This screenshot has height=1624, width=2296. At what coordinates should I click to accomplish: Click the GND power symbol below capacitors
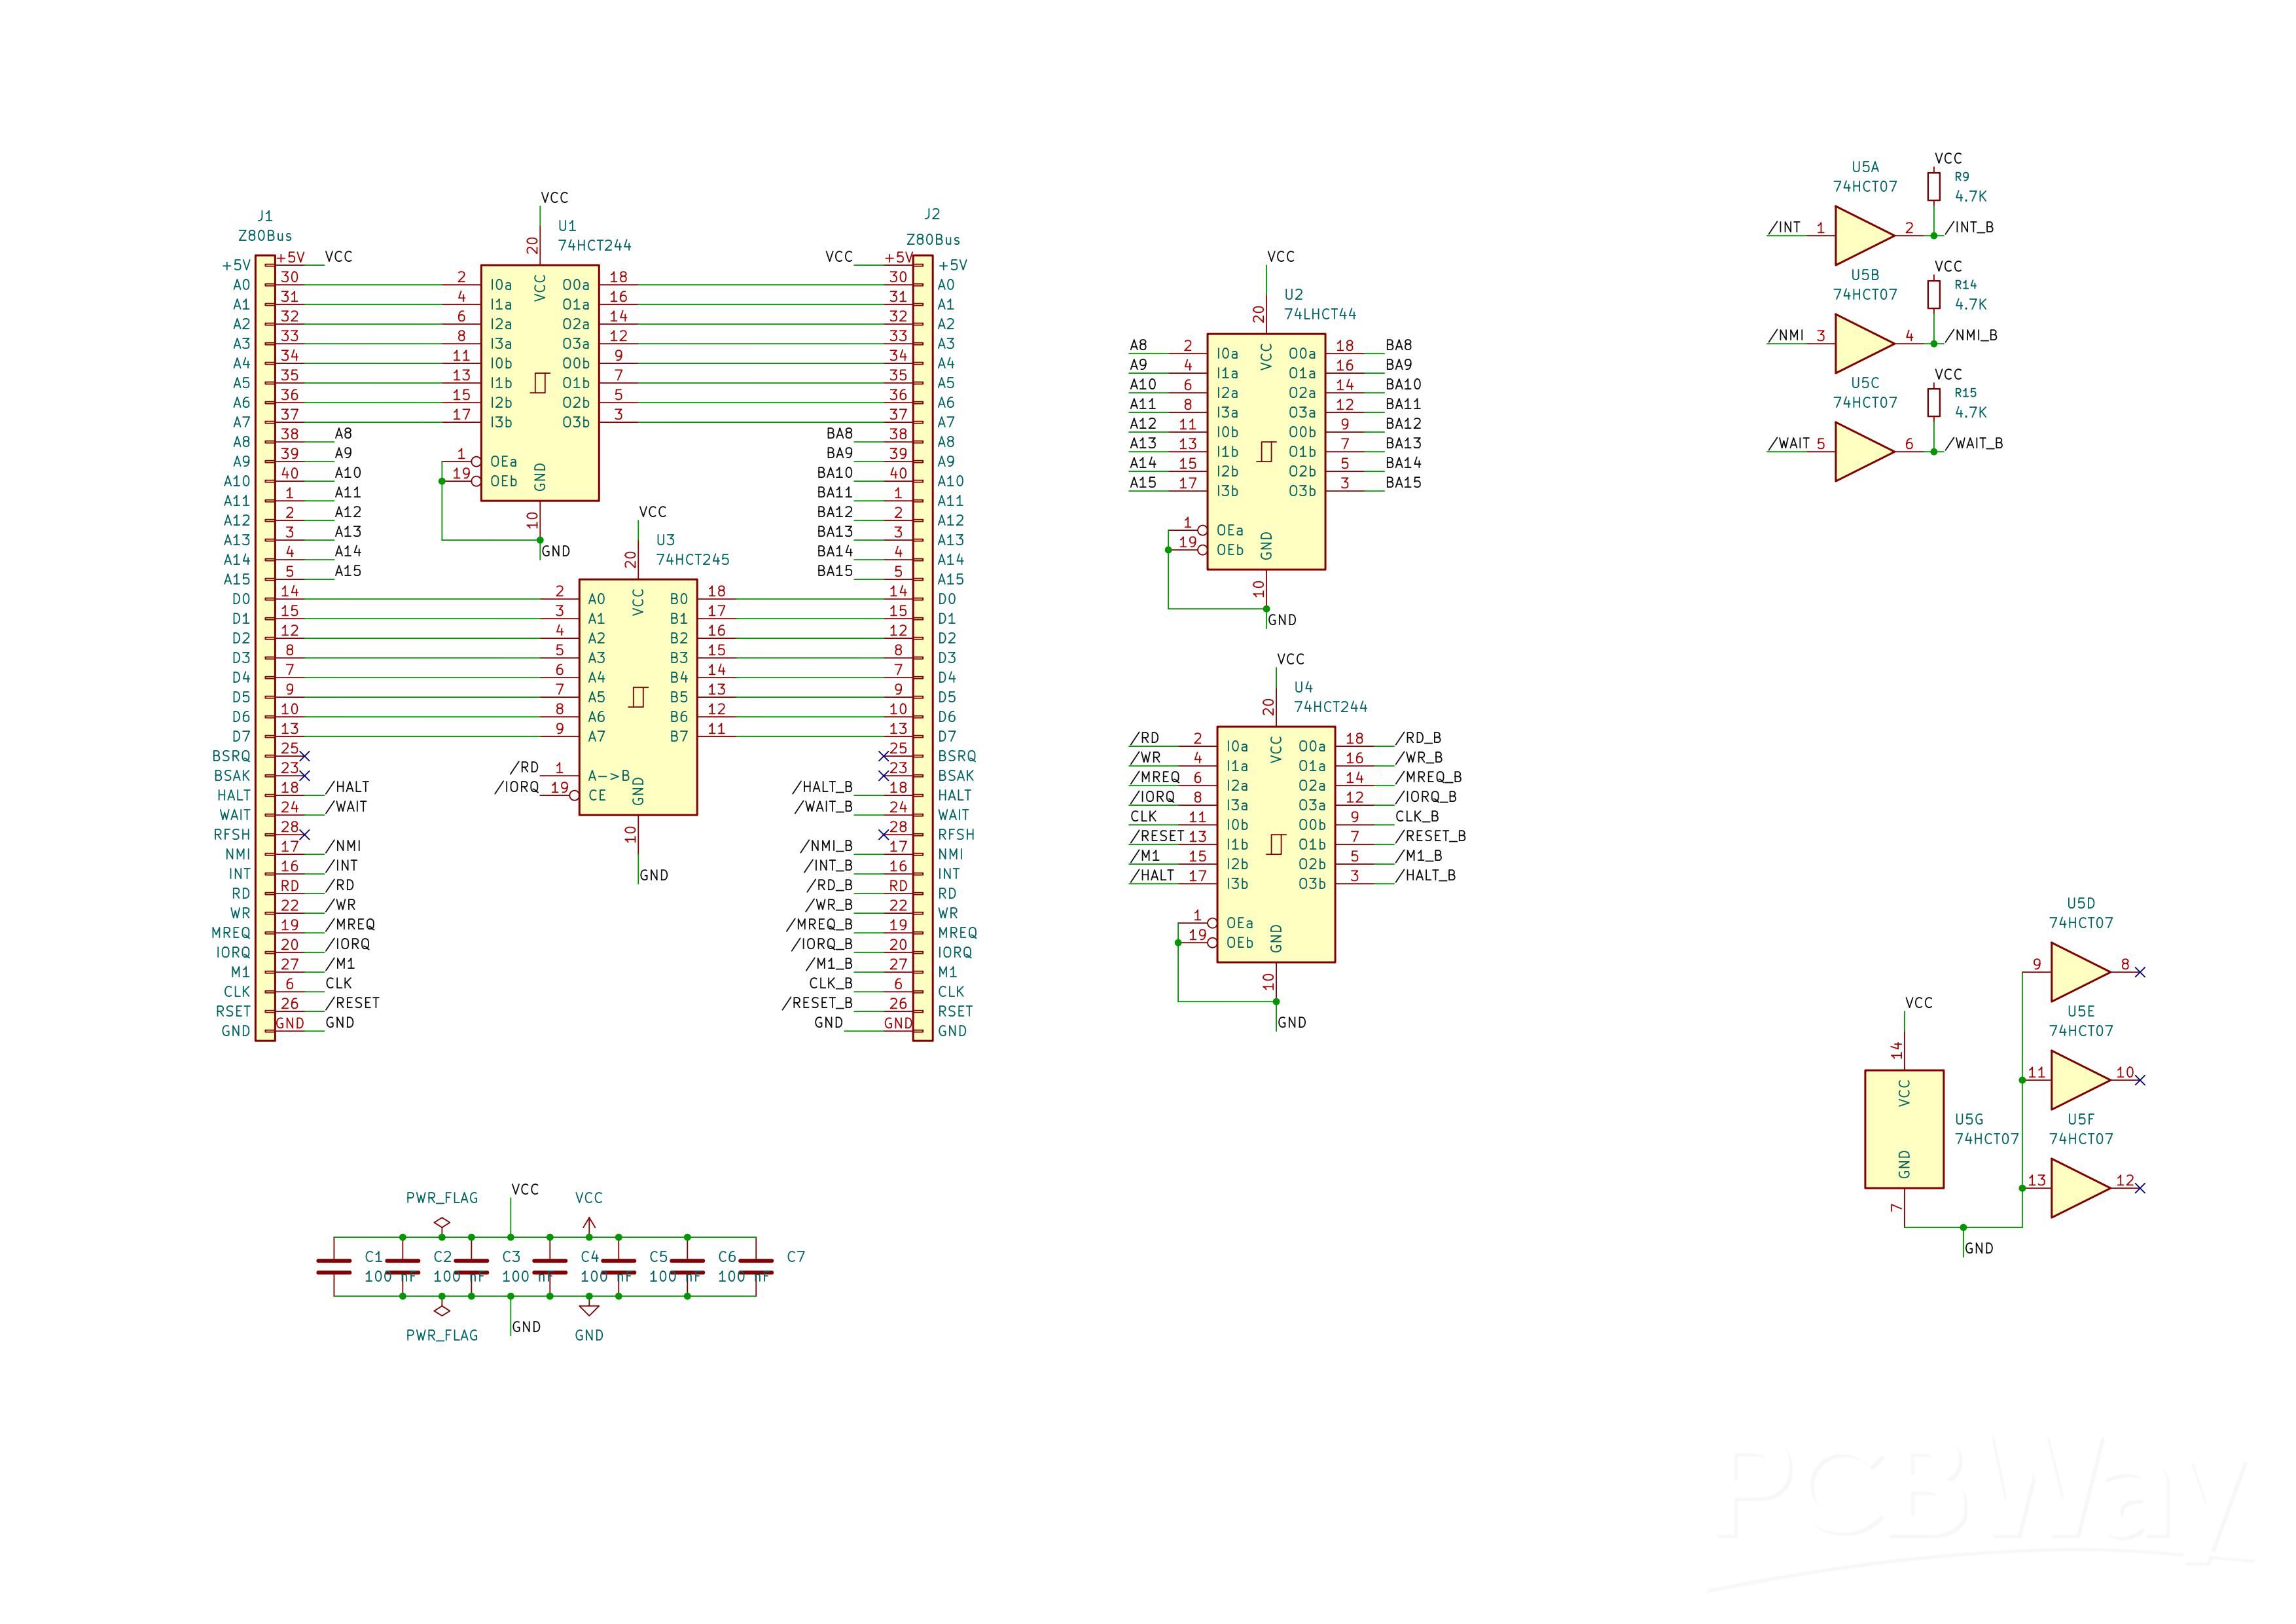[589, 1309]
